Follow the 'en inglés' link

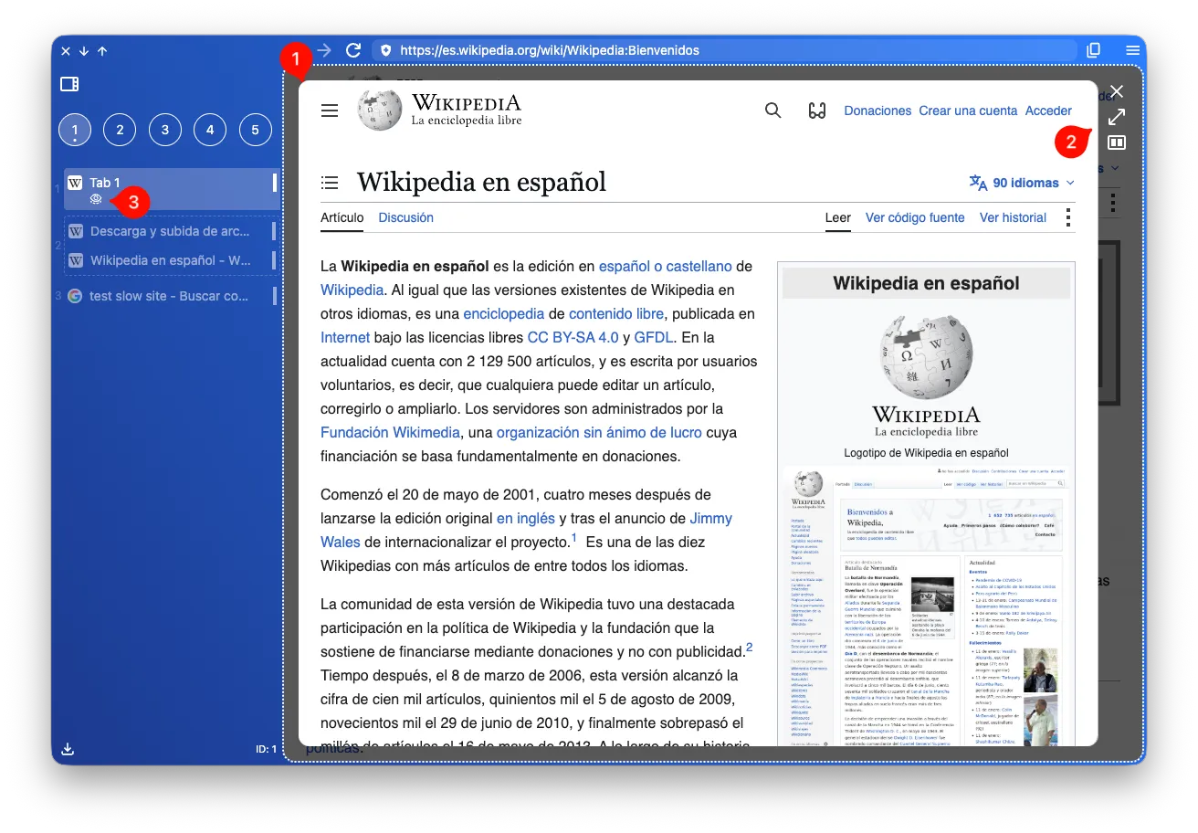[526, 519]
